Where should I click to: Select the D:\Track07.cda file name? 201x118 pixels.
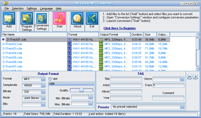click(x=12, y=66)
